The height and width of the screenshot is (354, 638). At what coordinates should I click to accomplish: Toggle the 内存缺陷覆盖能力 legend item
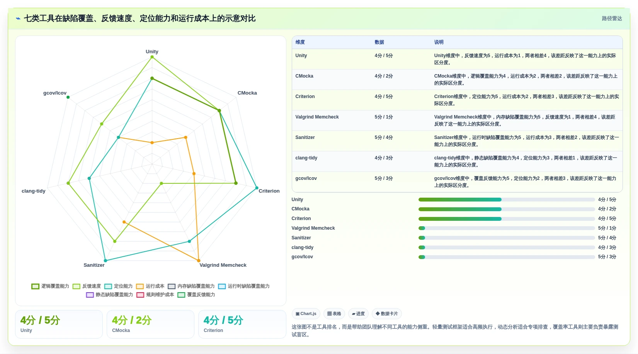tap(191, 286)
